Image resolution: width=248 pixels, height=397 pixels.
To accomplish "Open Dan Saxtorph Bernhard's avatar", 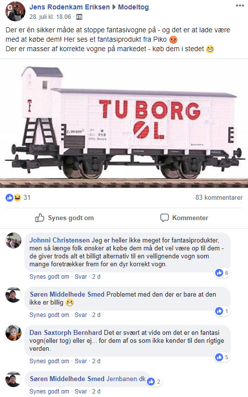I will (13, 333).
